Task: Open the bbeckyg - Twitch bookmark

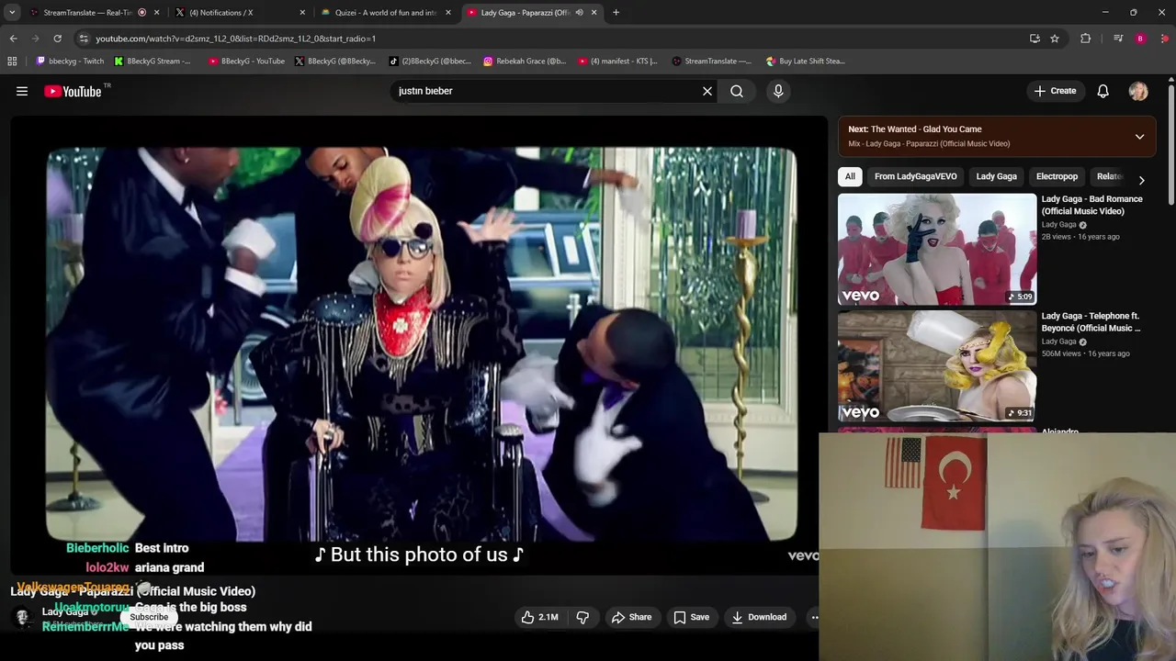Action: coord(70,62)
